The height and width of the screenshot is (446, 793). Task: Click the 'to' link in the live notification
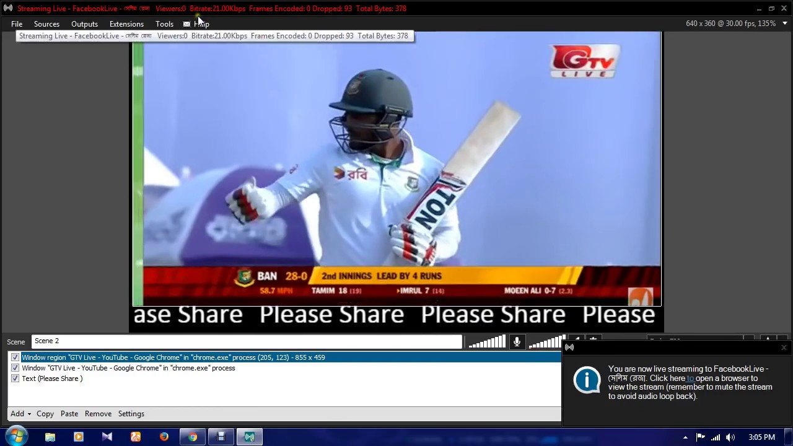[690, 378]
